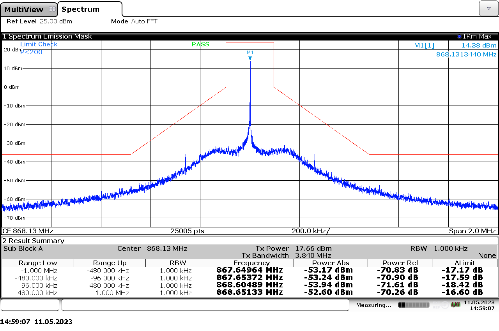This screenshot has width=499, height=331.
Task: Click the -52.60 dBm power cell
Action: point(328,292)
